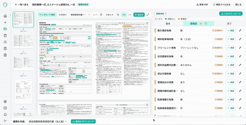Screen dimensions: 246x125
Task: Select page 3 thumbnail
Action: (x=23, y=64)
